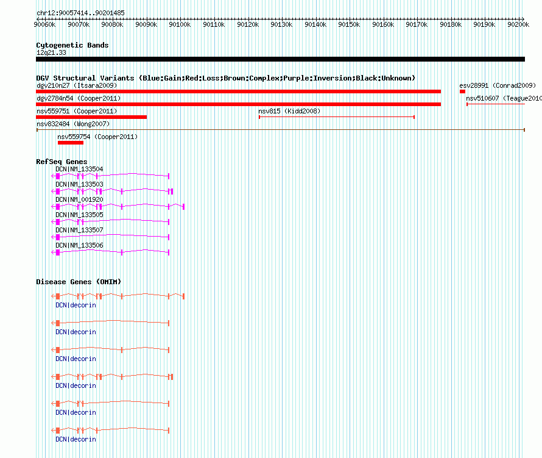Select the DCN|NM_133503 transcript glyph

112,191
